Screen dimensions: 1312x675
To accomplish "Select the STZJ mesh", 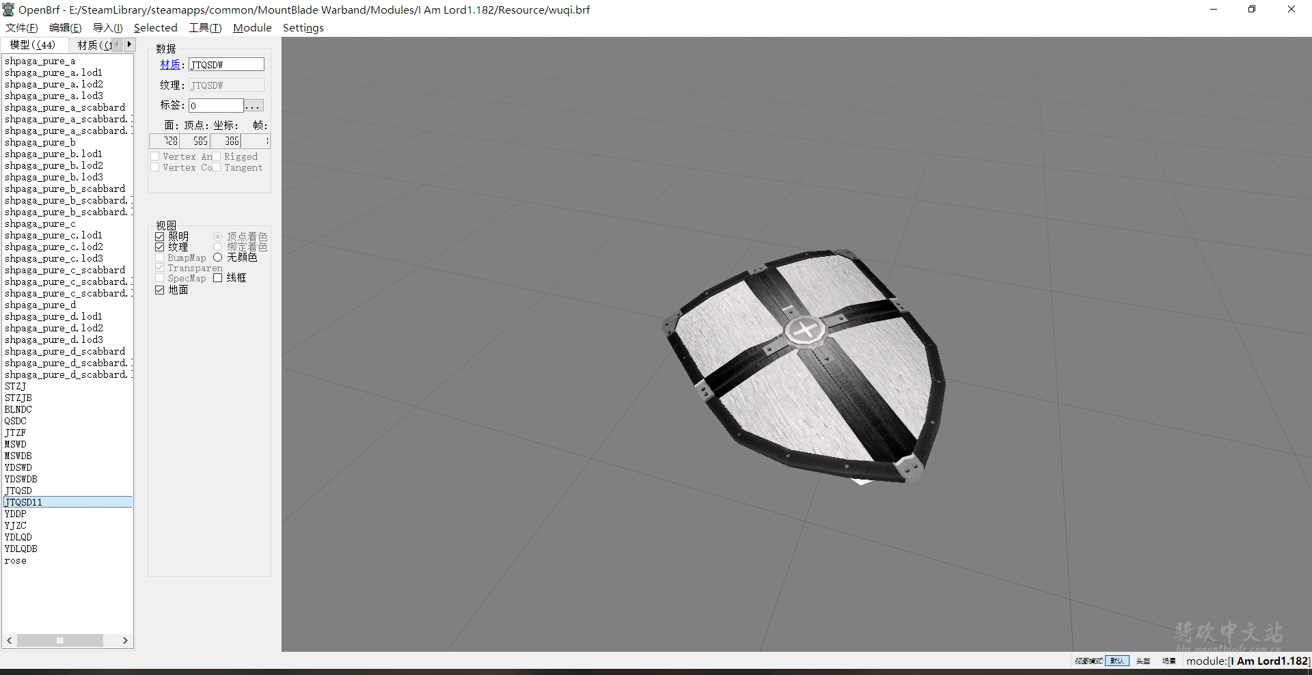I will pos(15,386).
